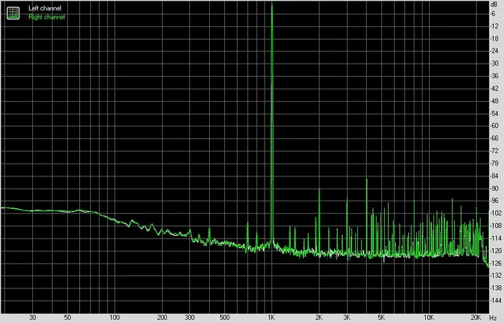Click the -132 dB axis label
The image size is (504, 323).
(495, 275)
